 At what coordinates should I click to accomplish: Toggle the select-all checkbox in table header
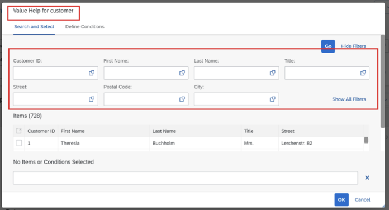point(18,131)
